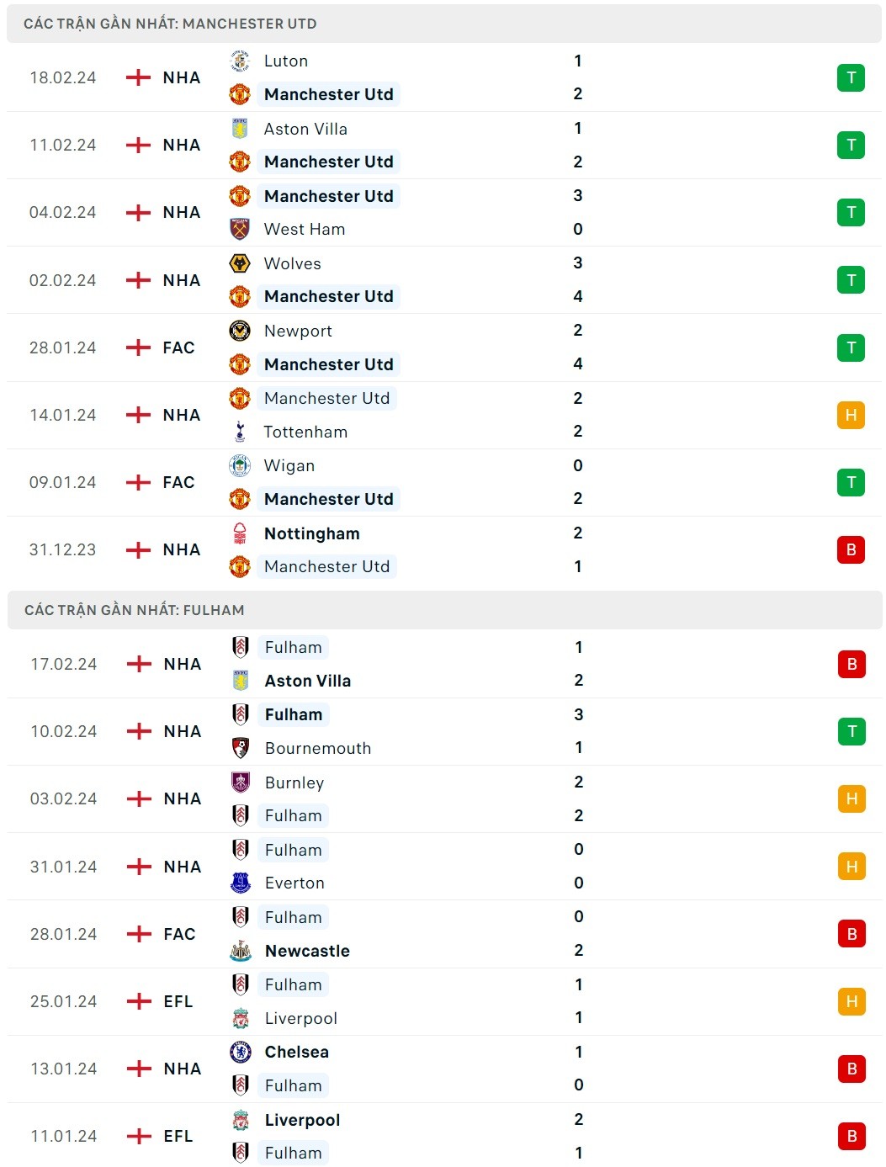The width and height of the screenshot is (886, 1167).
Task: Click the West Ham club crest
Action: [x=240, y=229]
